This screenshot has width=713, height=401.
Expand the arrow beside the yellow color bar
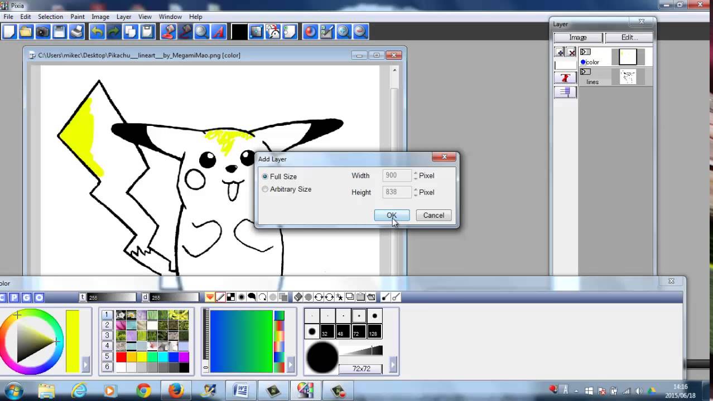click(x=85, y=365)
